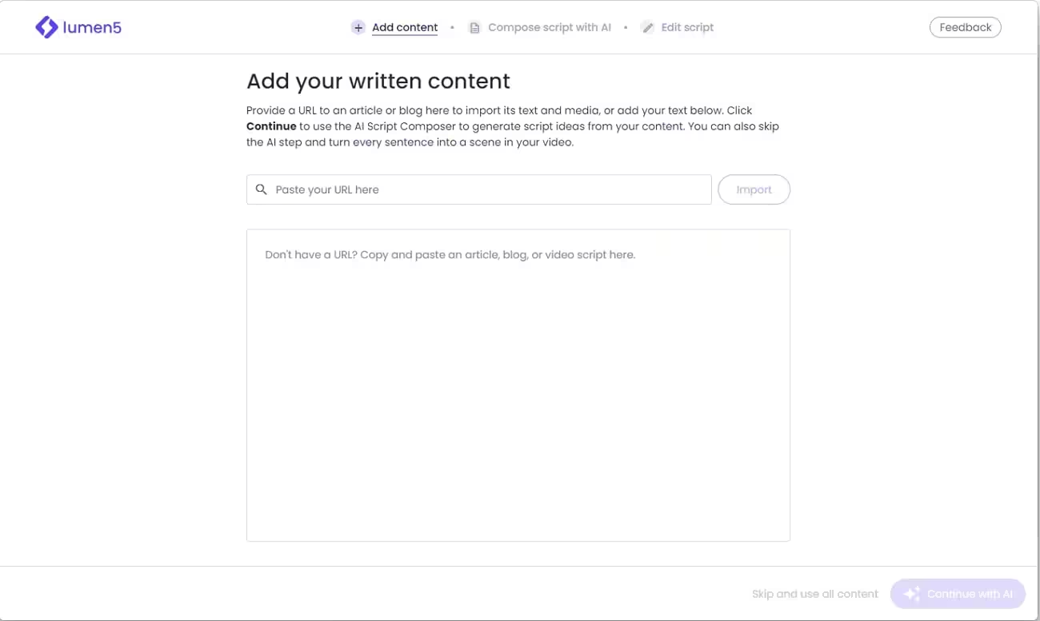Click the bold Continue word in description
The height and width of the screenshot is (621, 1040).
pyautogui.click(x=271, y=126)
